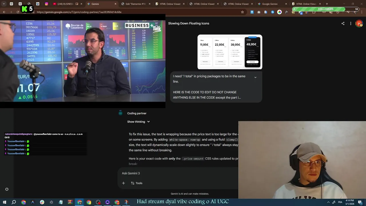Image resolution: width=366 pixels, height=206 pixels.
Task: Expand the collapsed user prompt chevron
Action: [x=255, y=77]
